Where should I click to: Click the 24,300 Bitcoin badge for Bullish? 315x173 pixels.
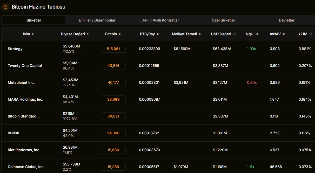tap(113, 133)
